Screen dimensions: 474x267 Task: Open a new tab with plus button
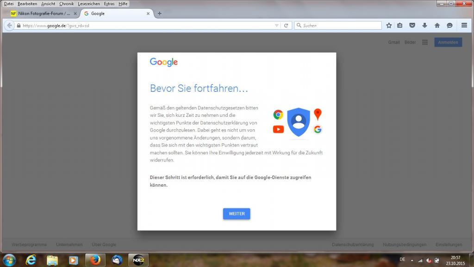coord(160,13)
